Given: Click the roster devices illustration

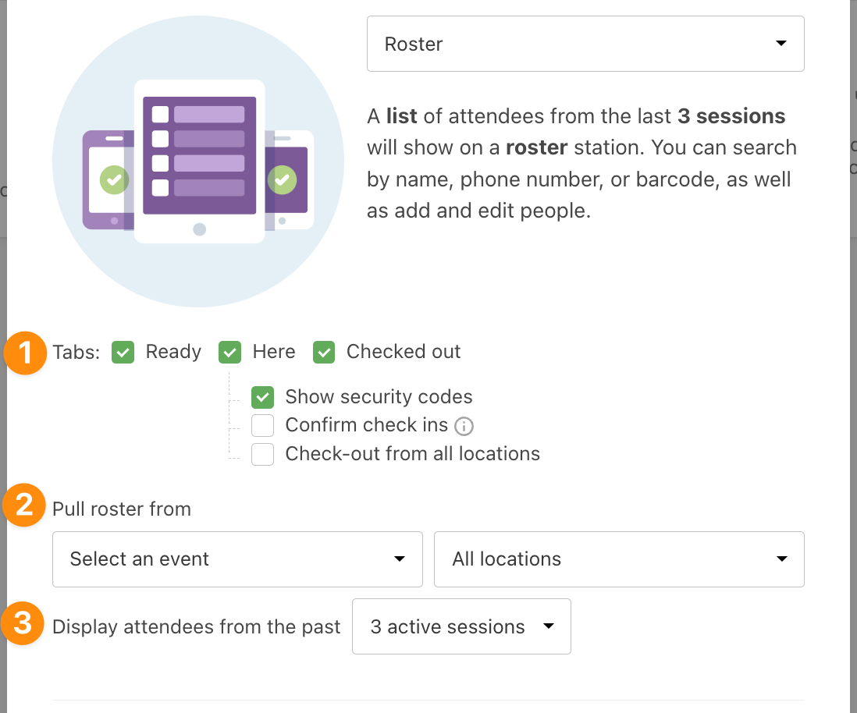Looking at the screenshot, I should tap(198, 161).
